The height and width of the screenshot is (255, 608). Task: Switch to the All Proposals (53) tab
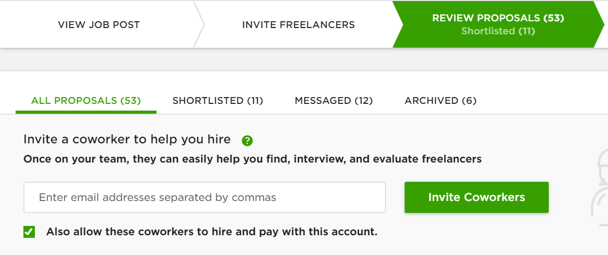tap(86, 100)
